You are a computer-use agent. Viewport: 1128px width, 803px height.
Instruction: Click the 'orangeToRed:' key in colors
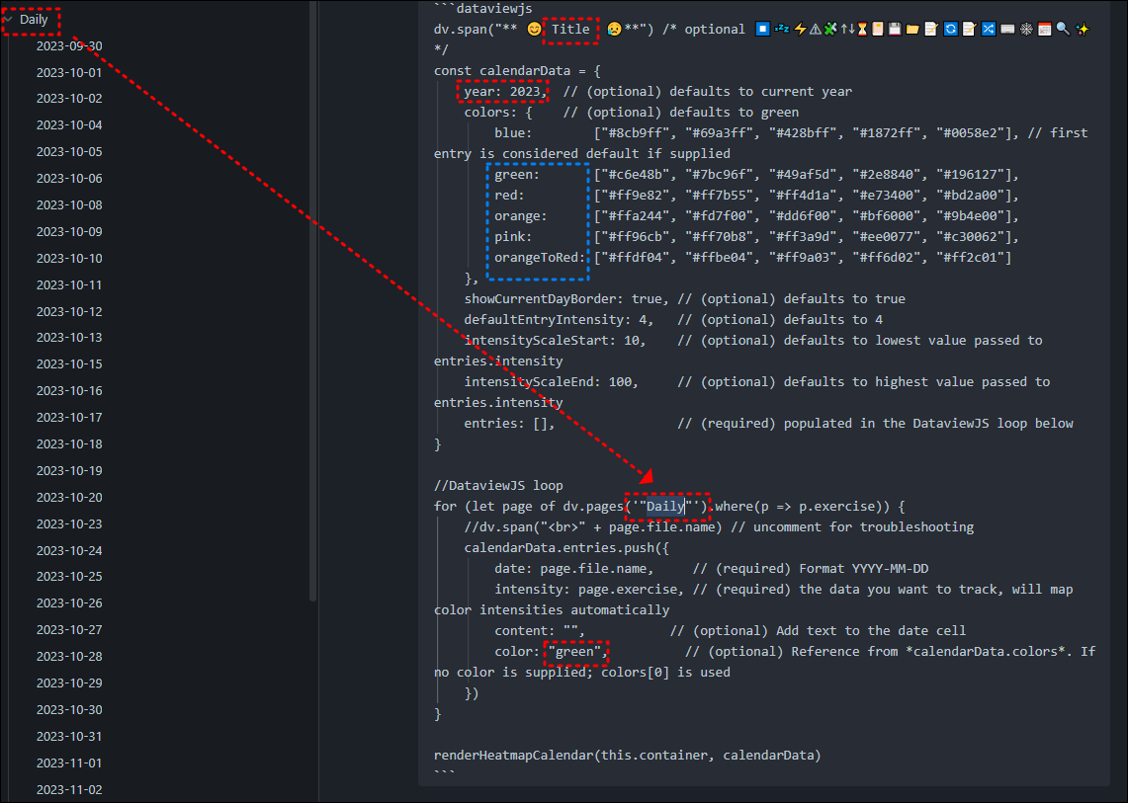point(540,258)
